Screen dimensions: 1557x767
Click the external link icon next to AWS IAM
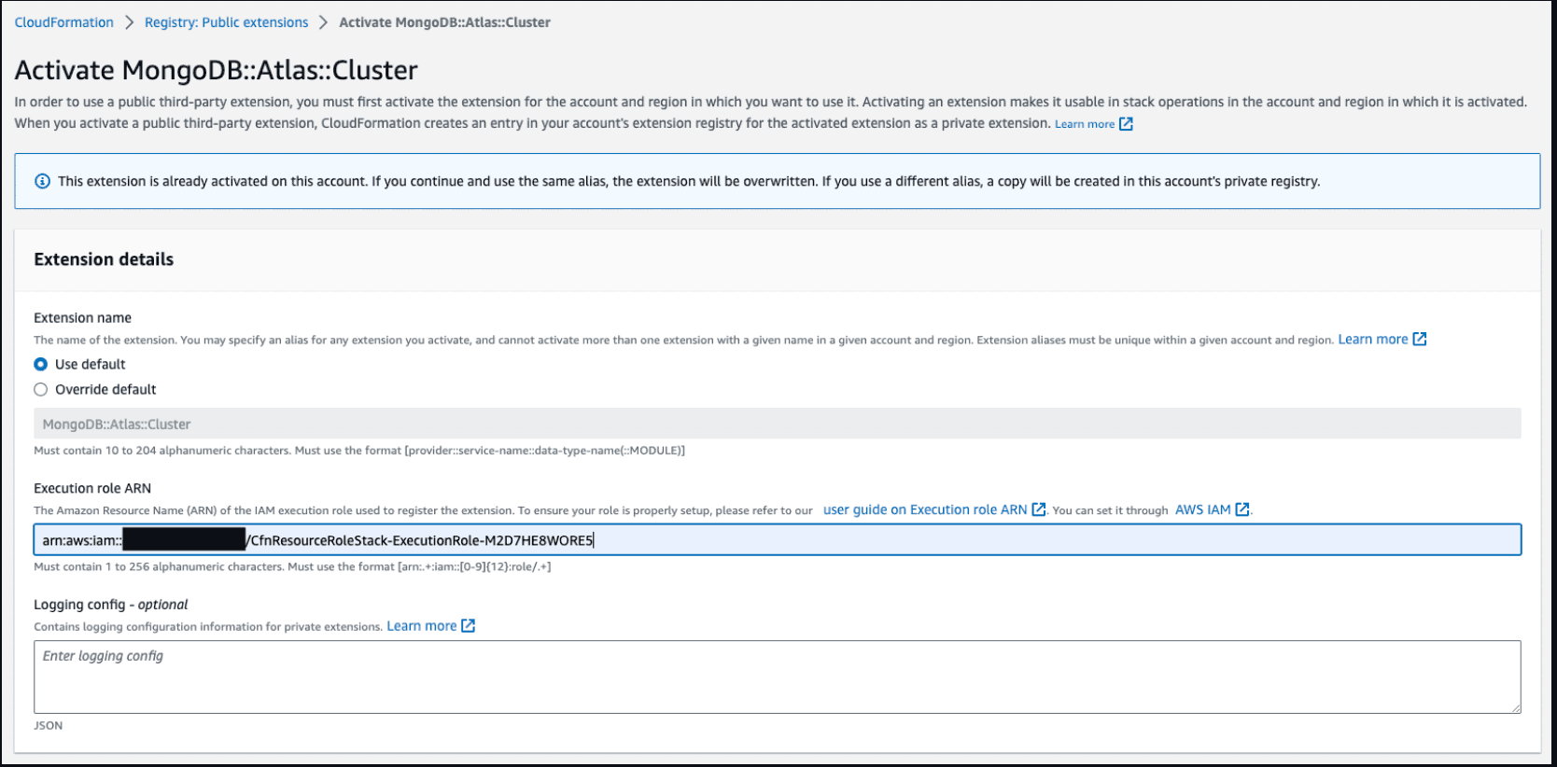(x=1242, y=509)
